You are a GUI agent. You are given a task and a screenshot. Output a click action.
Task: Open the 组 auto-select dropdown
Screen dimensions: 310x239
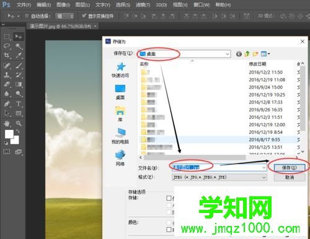(64, 16)
